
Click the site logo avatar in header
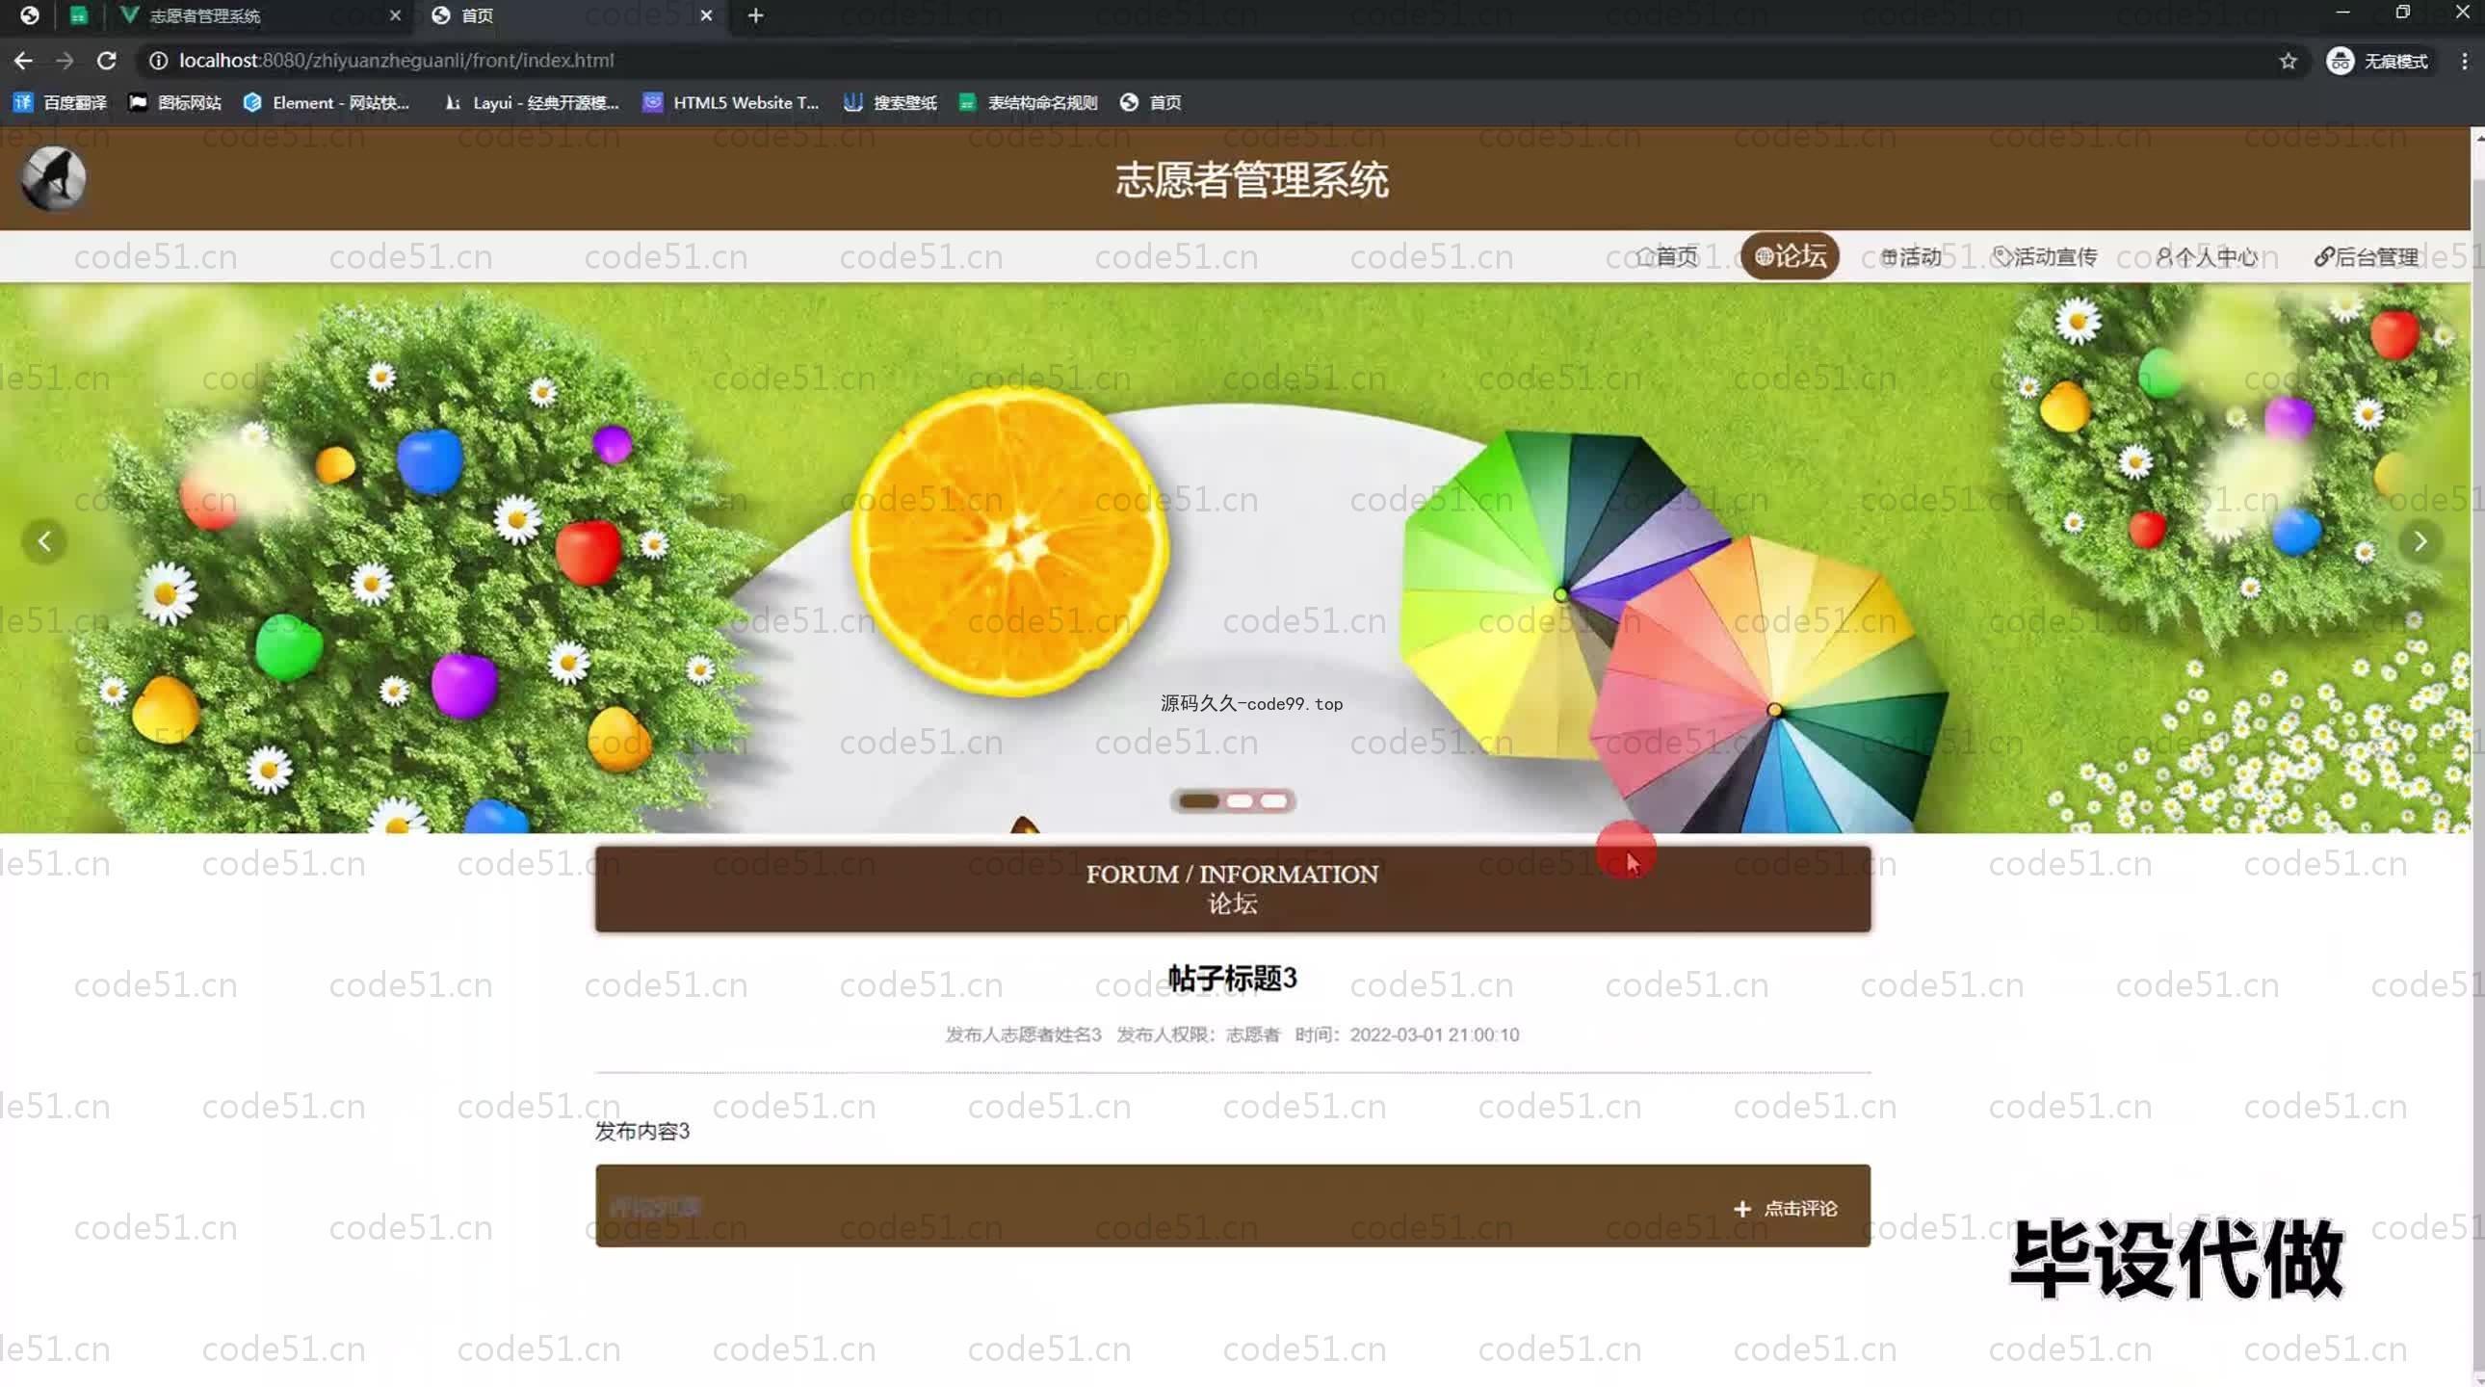(53, 178)
